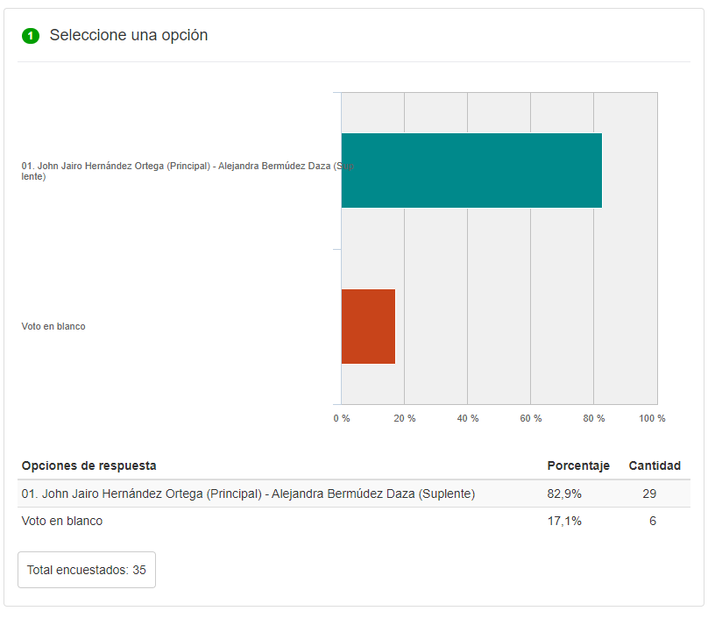Viewport: 715px width, 618px height.
Task: Click the '40 %' axis label
Action: click(468, 418)
